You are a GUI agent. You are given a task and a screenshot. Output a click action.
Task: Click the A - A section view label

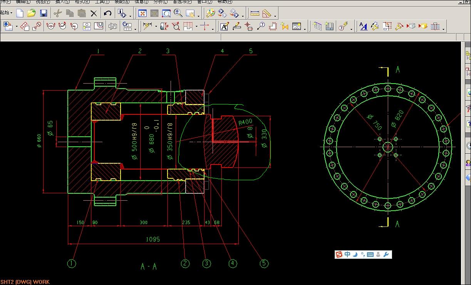coord(149,267)
